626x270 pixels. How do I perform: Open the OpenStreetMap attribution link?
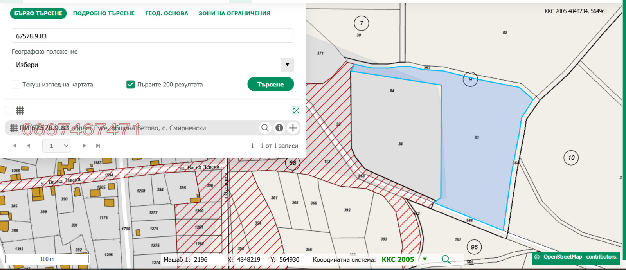click(563, 257)
